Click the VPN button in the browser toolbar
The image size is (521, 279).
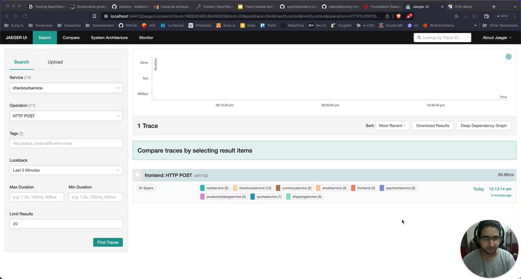click(502, 16)
